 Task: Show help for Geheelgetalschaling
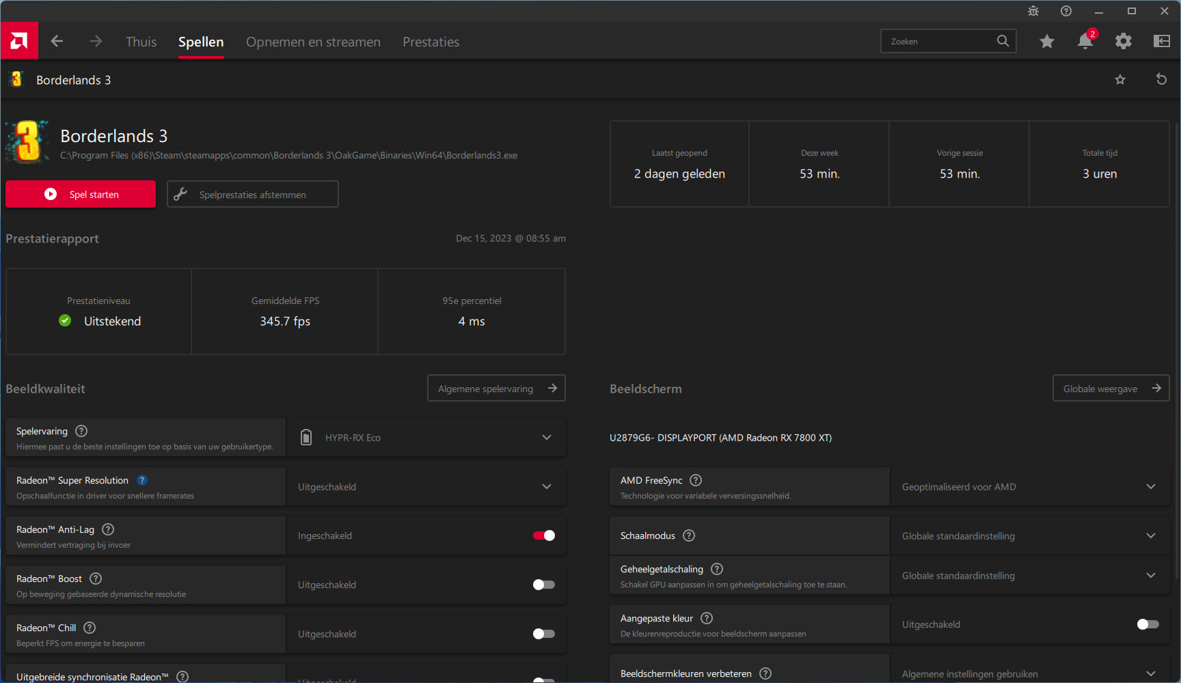[717, 569]
